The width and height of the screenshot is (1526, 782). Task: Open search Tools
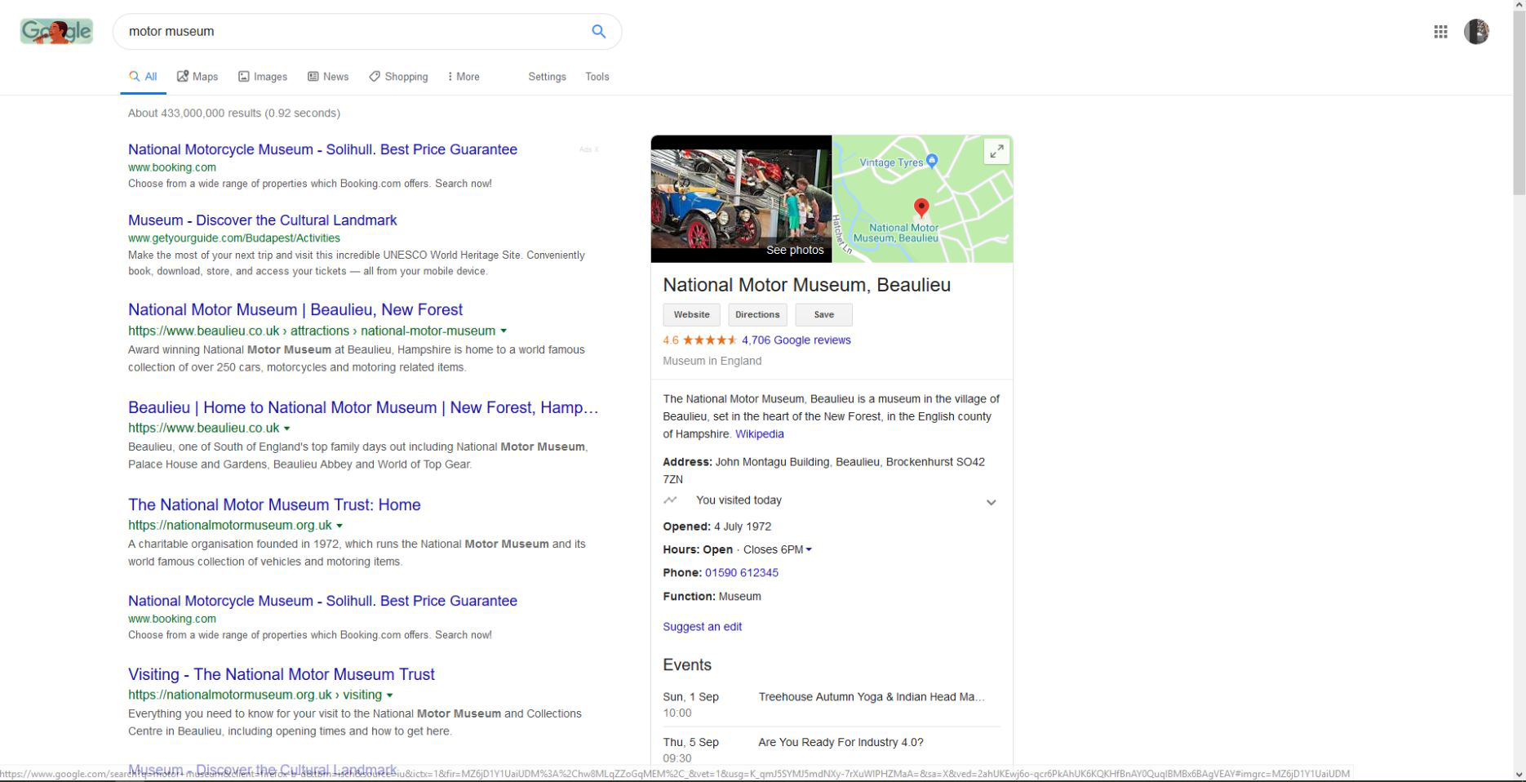(597, 77)
